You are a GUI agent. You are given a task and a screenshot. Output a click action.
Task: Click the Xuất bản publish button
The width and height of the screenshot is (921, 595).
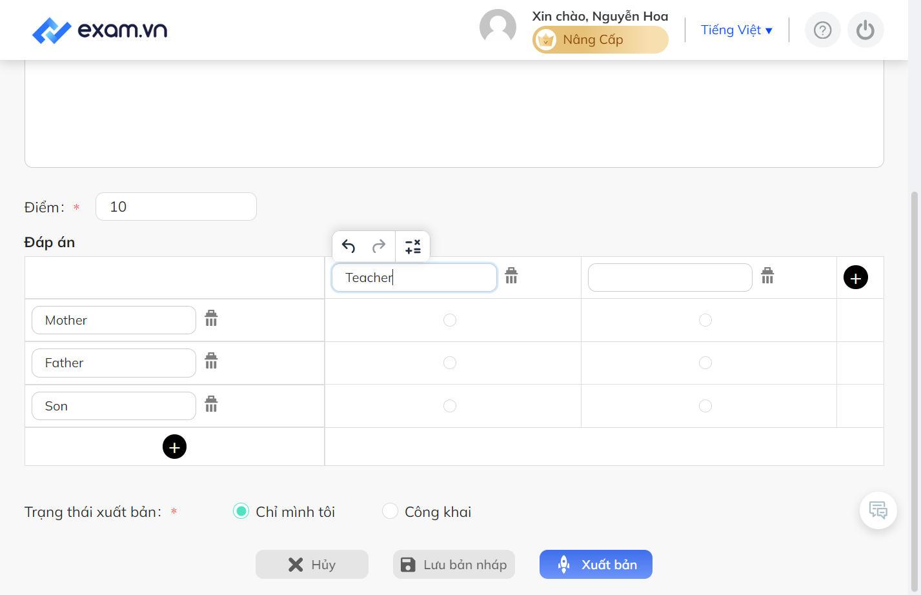[596, 565]
